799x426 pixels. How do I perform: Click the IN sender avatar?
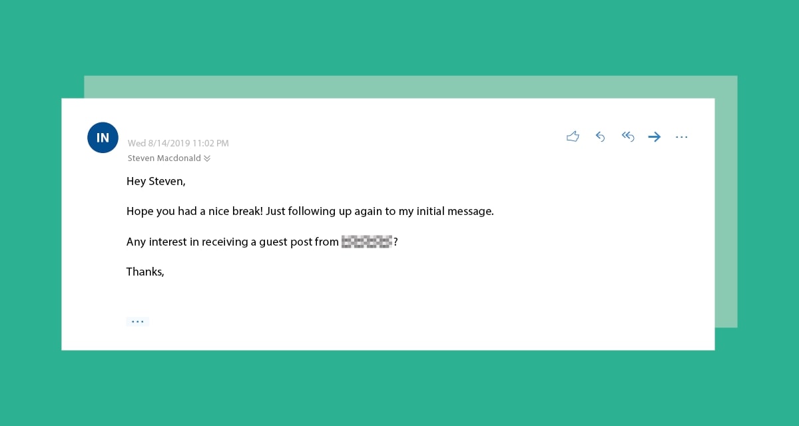tap(103, 138)
